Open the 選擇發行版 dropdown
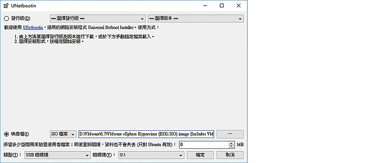 click(x=97, y=19)
